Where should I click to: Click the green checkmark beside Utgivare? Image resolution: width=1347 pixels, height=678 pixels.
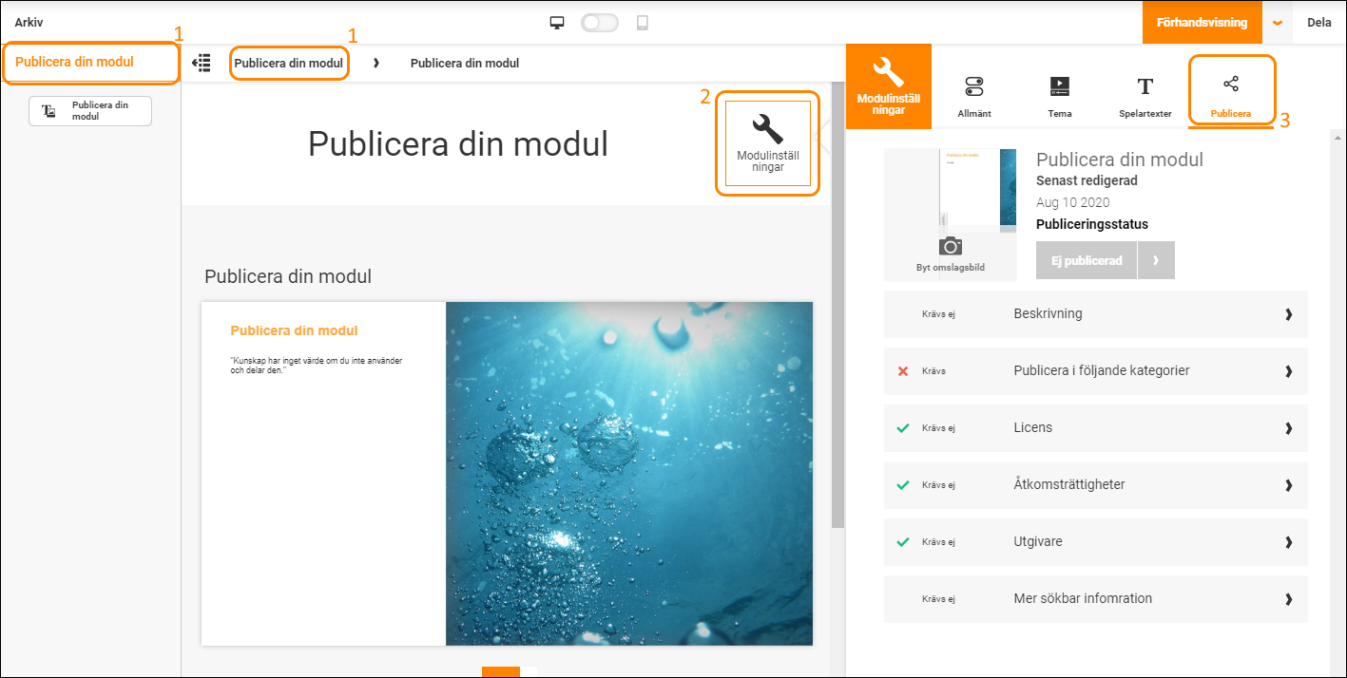[x=903, y=542]
